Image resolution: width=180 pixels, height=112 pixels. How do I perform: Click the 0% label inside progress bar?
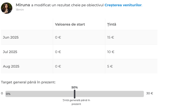click(8, 94)
